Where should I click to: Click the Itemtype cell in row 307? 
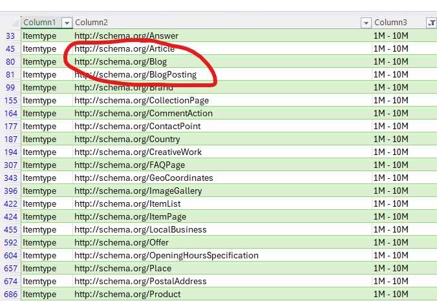[47, 165]
